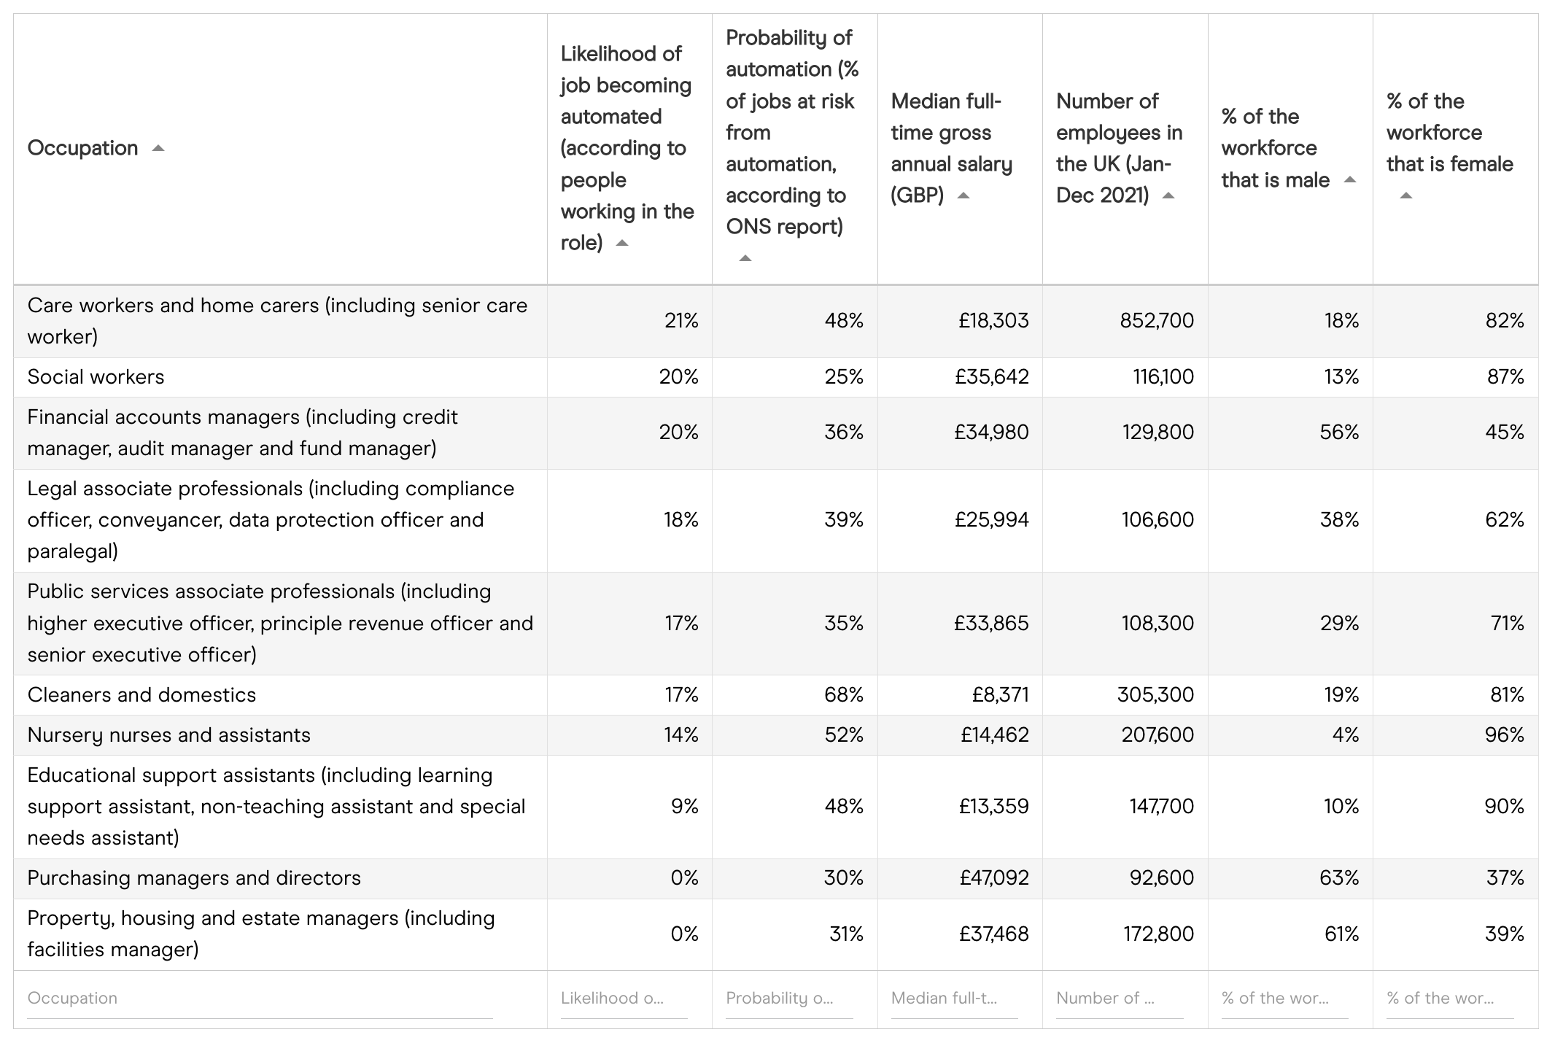Sort by Median full-time gross annual salary arrow

coord(963,195)
